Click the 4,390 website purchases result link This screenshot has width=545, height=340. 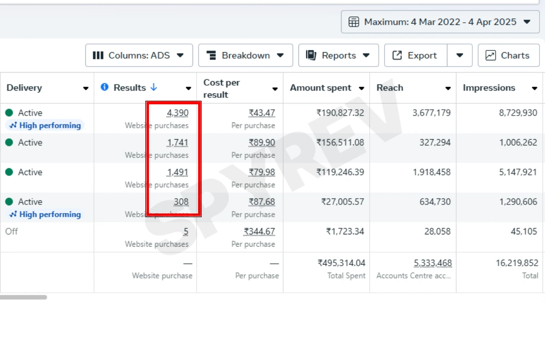point(178,113)
